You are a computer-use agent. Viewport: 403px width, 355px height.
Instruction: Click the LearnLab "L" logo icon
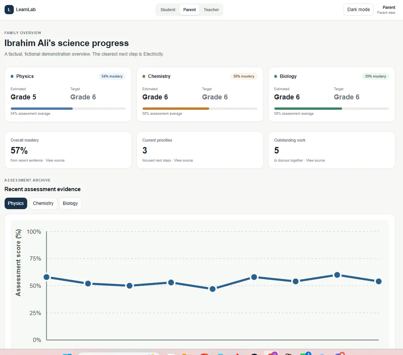[9, 10]
